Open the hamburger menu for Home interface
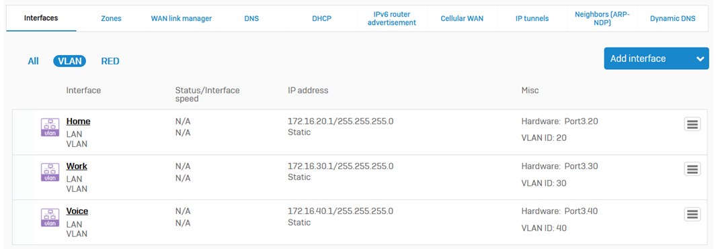Screen dimensions: 718x249 (692, 123)
